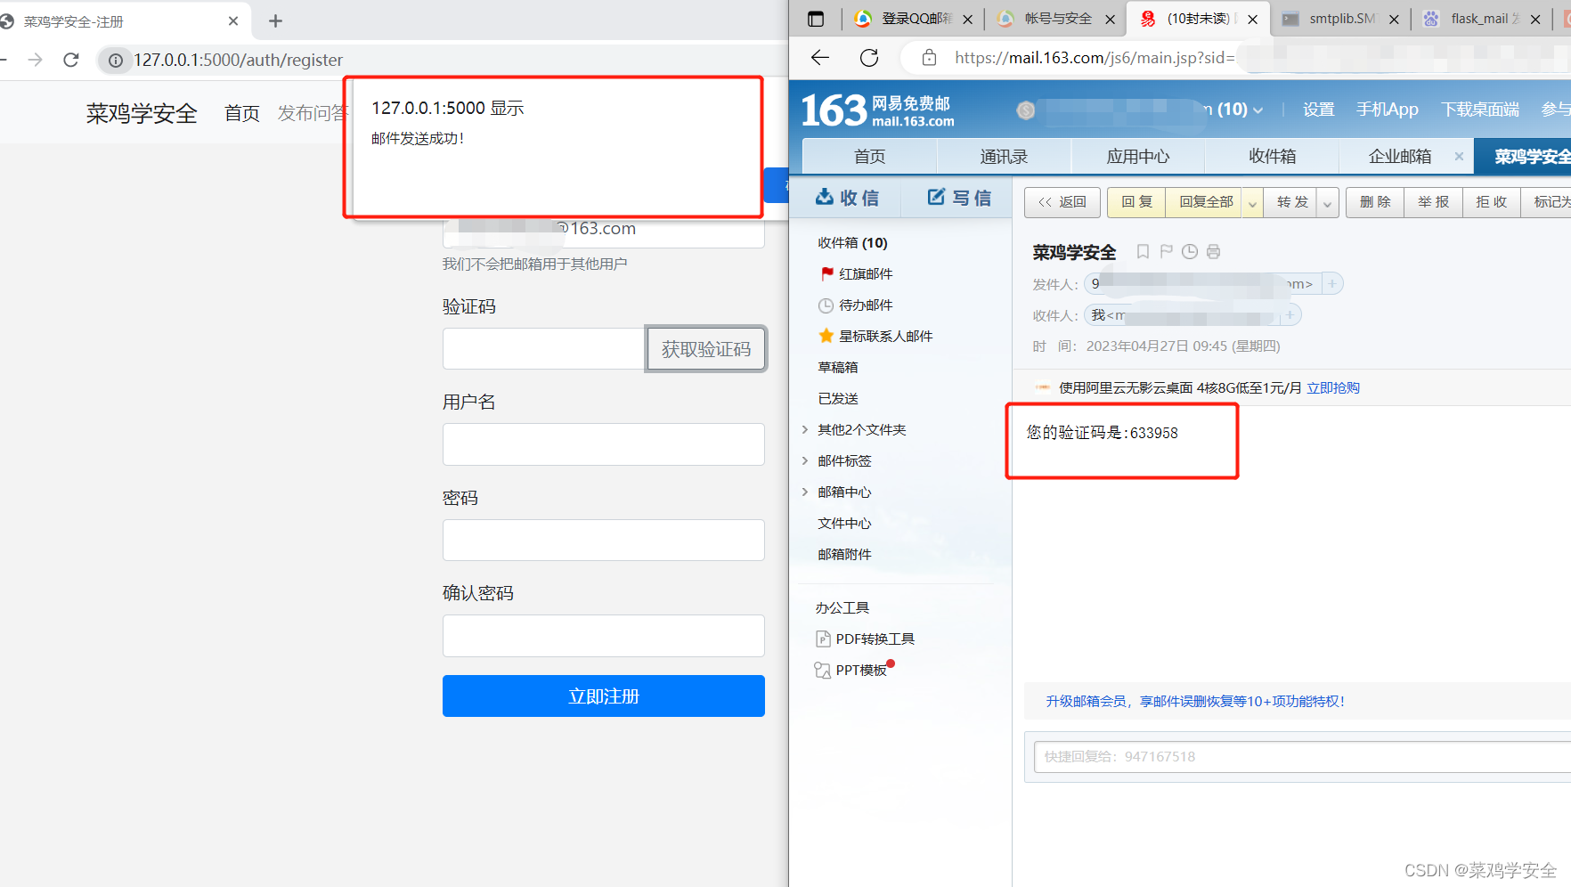
Task: Open 文件中心
Action: [844, 523]
